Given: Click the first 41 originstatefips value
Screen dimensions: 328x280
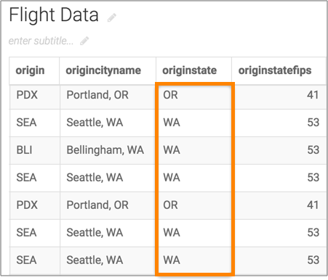Looking at the screenshot, I should click(x=313, y=95).
